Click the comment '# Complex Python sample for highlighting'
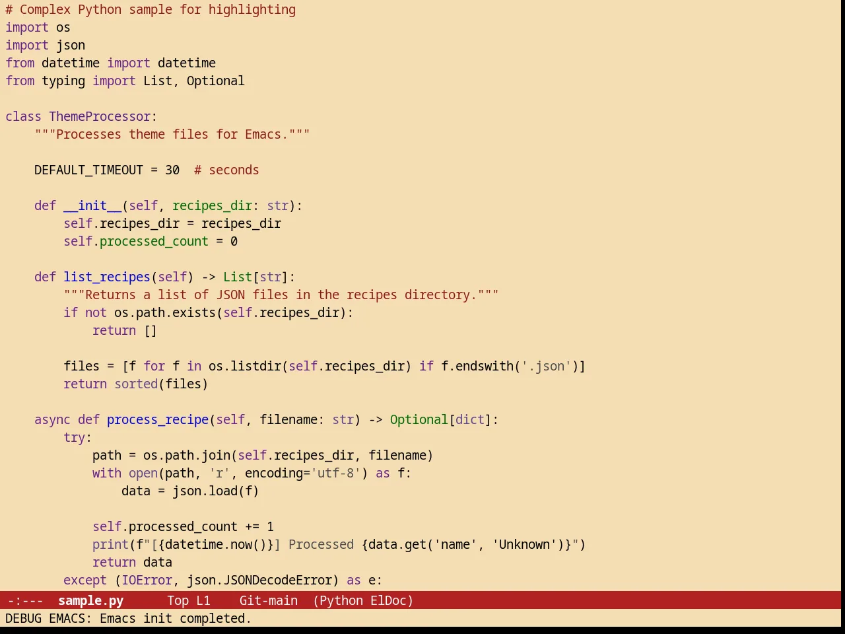Viewport: 845px width, 634px height. (151, 10)
